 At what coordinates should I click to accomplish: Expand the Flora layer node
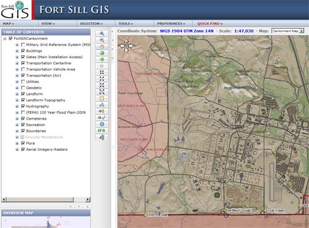pos(17,143)
